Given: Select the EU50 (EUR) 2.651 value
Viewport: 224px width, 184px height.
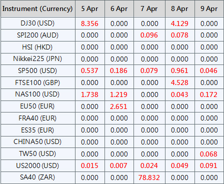Looking at the screenshot, I should pos(119,106).
